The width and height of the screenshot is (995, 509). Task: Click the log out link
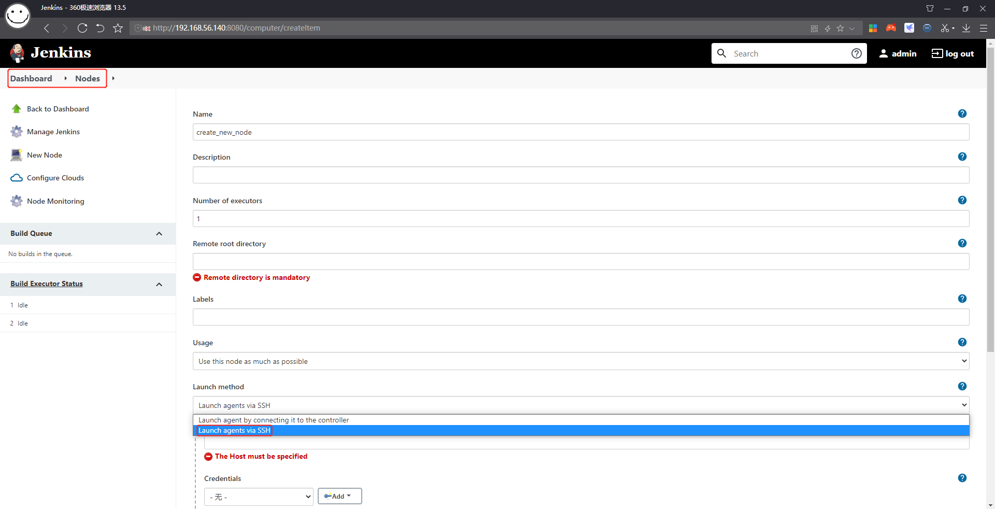pos(953,53)
